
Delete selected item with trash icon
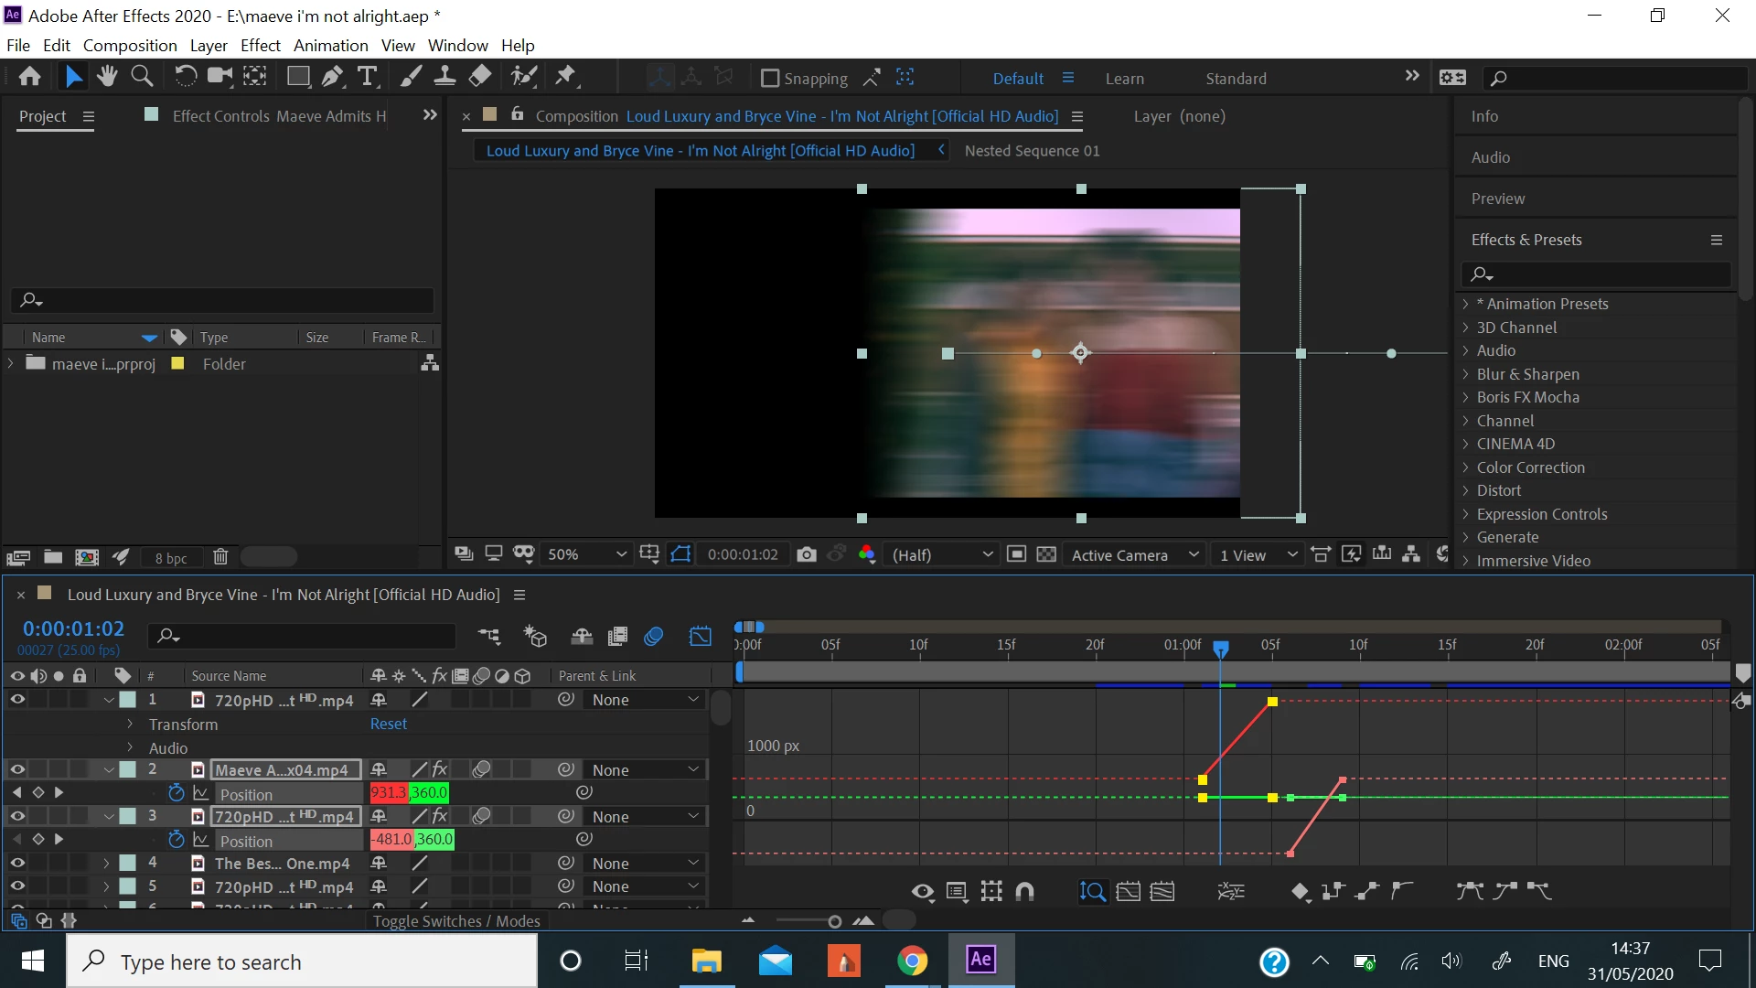(x=220, y=556)
